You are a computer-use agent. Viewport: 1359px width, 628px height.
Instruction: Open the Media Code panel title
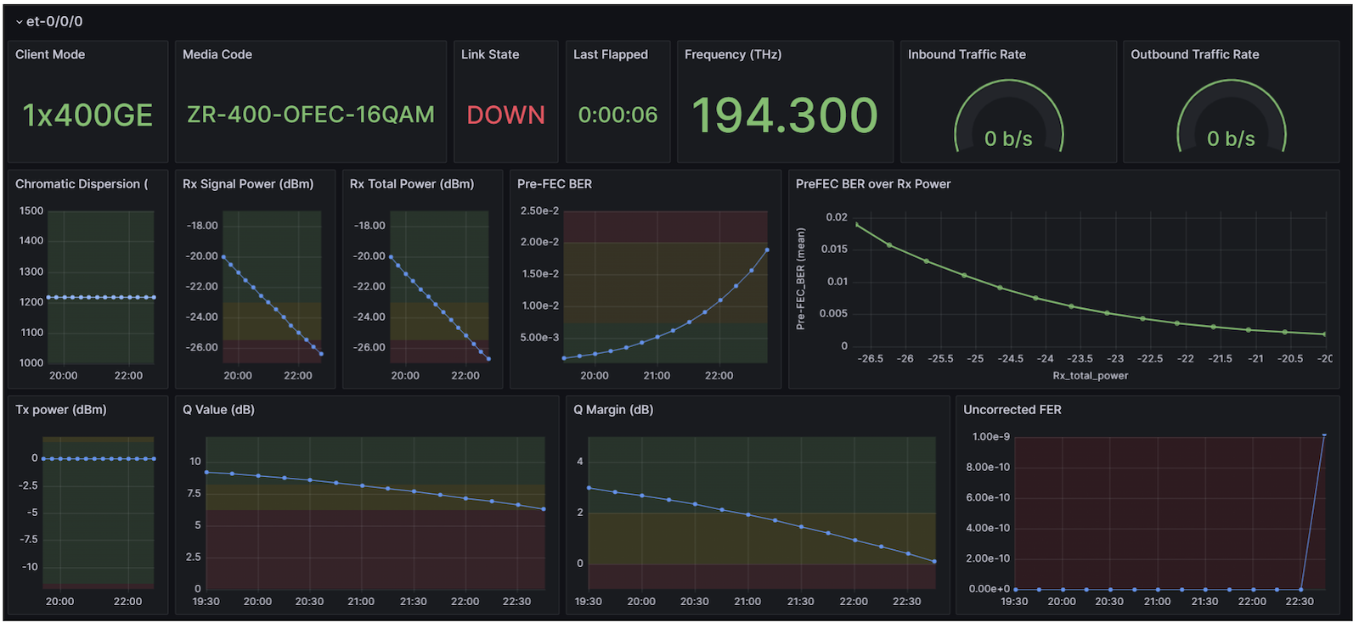(217, 54)
